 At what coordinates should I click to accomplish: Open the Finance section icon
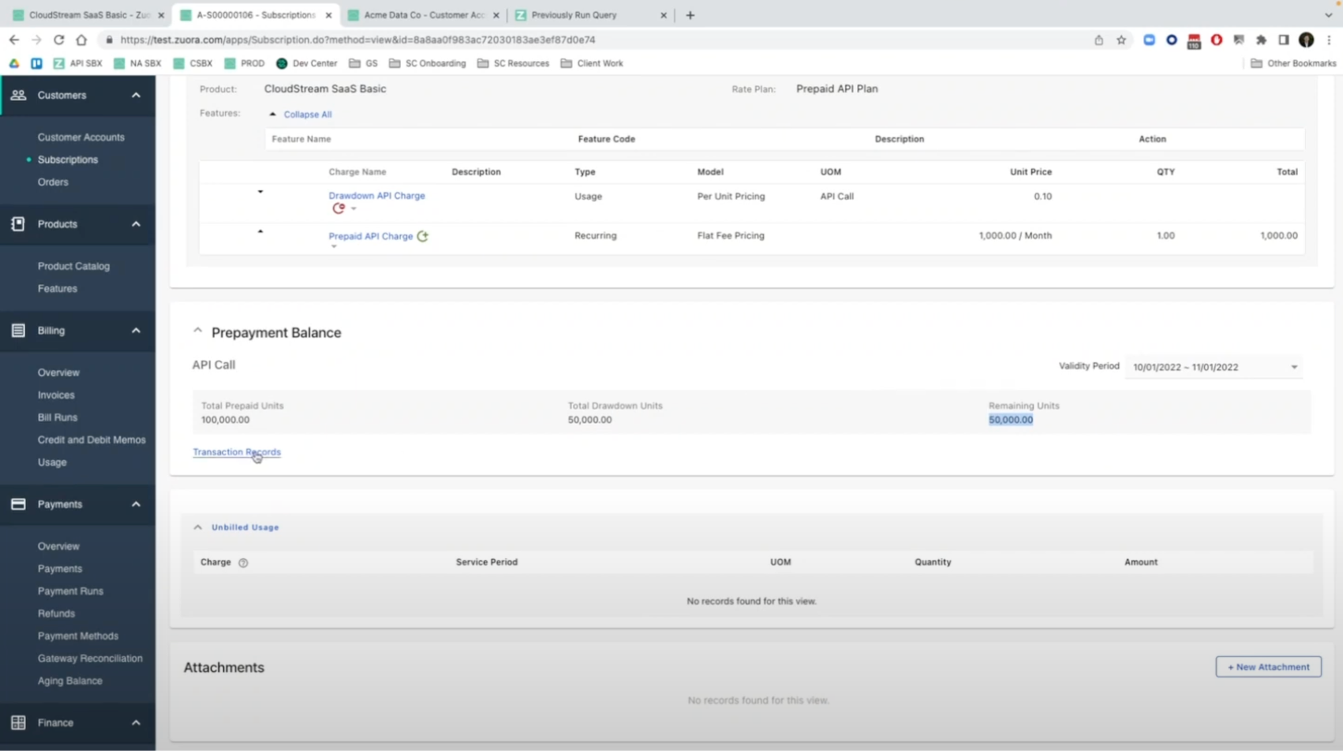click(18, 722)
